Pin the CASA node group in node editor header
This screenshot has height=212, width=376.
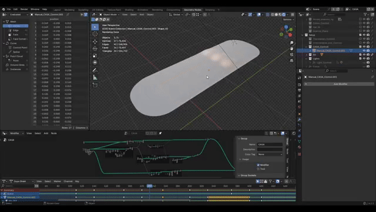tap(160, 133)
